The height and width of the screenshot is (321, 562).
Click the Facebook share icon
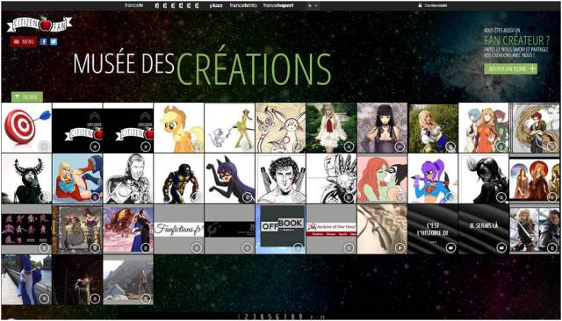click(x=43, y=41)
